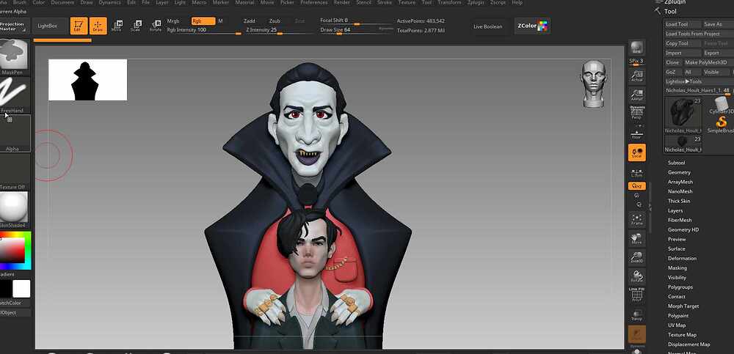Screen dimensions: 734x354
Task: Open the Alpha selector slot
Action: point(14,133)
